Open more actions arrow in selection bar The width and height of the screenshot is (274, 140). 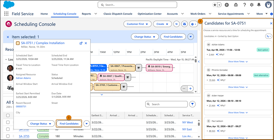pyautogui.click(x=191, y=37)
